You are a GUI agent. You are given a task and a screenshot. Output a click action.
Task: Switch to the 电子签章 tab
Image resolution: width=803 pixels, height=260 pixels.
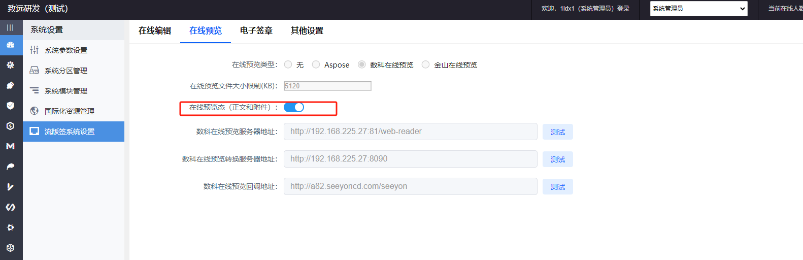[256, 30]
